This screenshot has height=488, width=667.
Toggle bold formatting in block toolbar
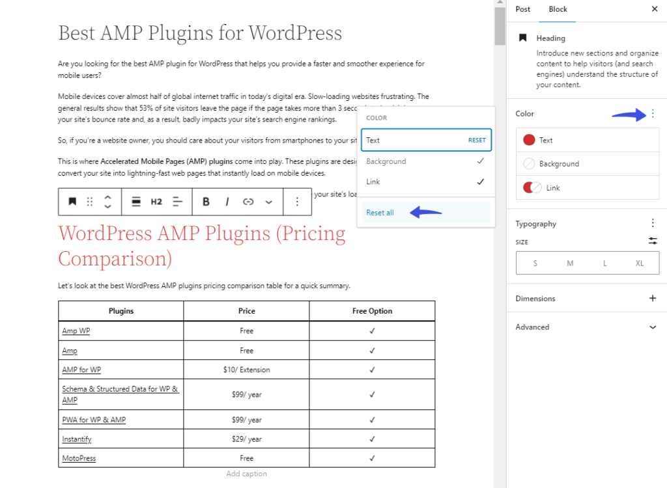[206, 202]
